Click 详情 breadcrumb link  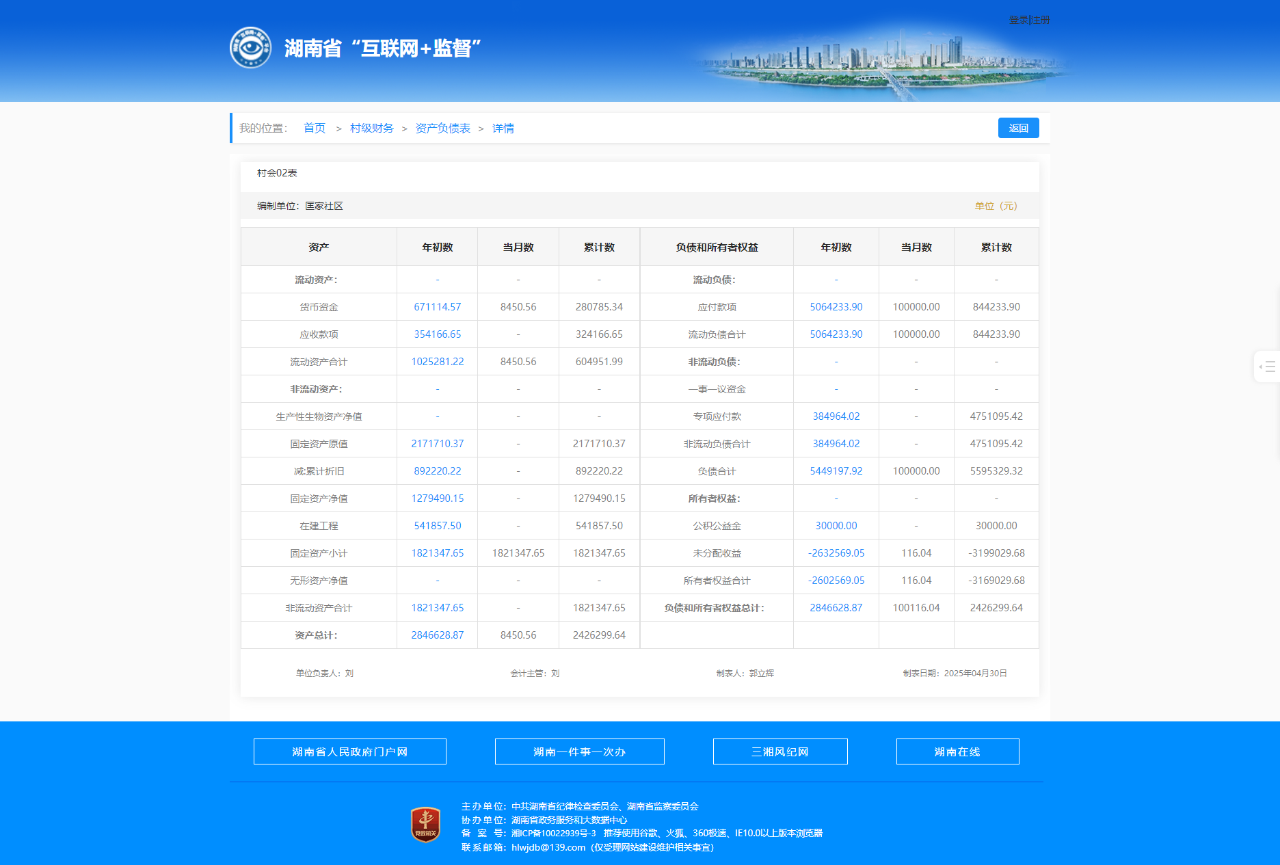503,128
